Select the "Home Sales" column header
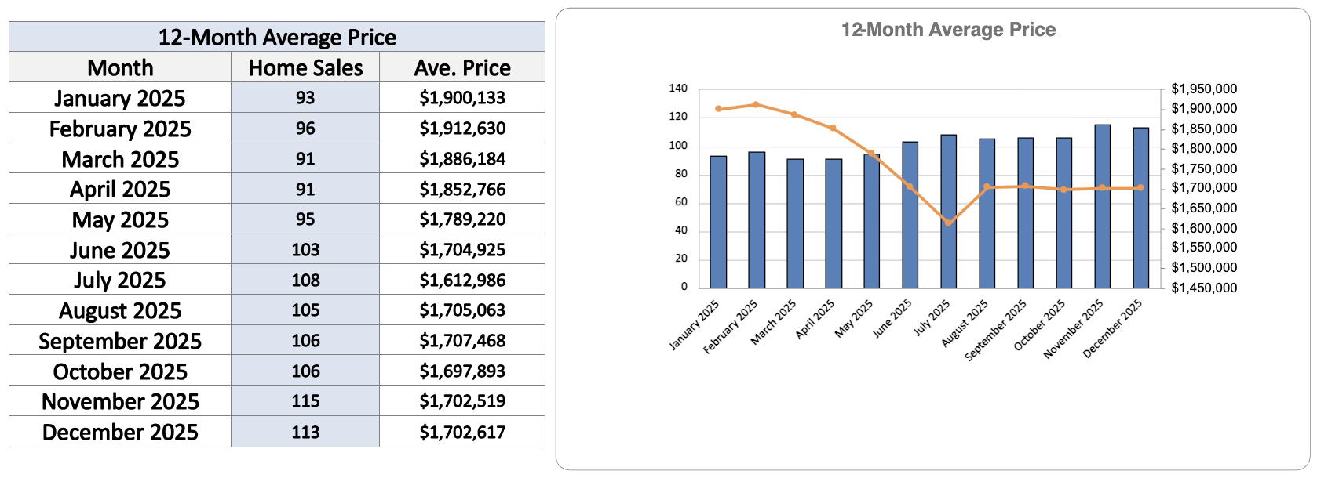This screenshot has height=478, width=1317. coord(305,68)
